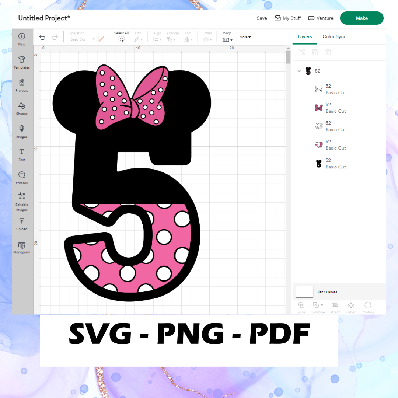The width and height of the screenshot is (398, 398).
Task: Click the Redo arrow
Action: click(x=55, y=38)
